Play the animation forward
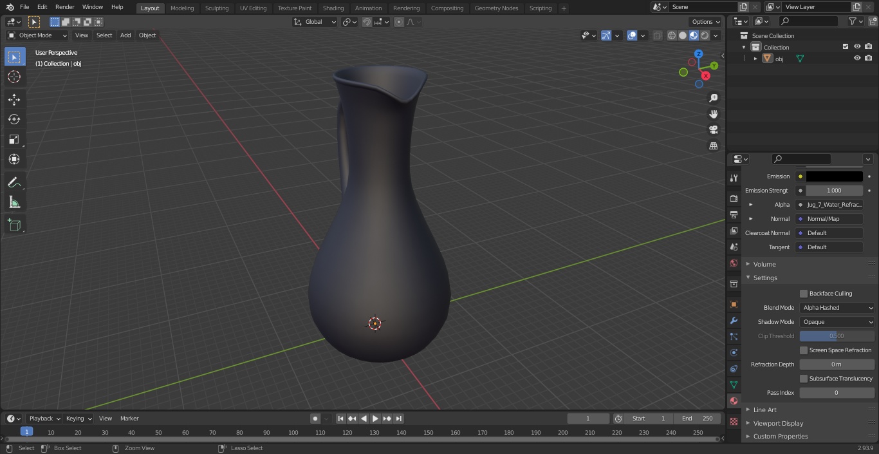 click(x=375, y=419)
